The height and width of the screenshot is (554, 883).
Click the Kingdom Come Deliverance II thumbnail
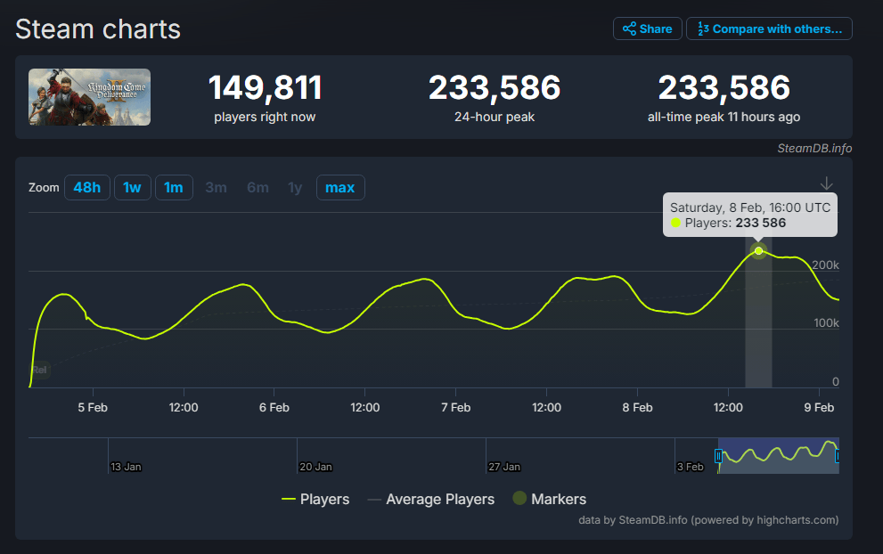[x=89, y=97]
